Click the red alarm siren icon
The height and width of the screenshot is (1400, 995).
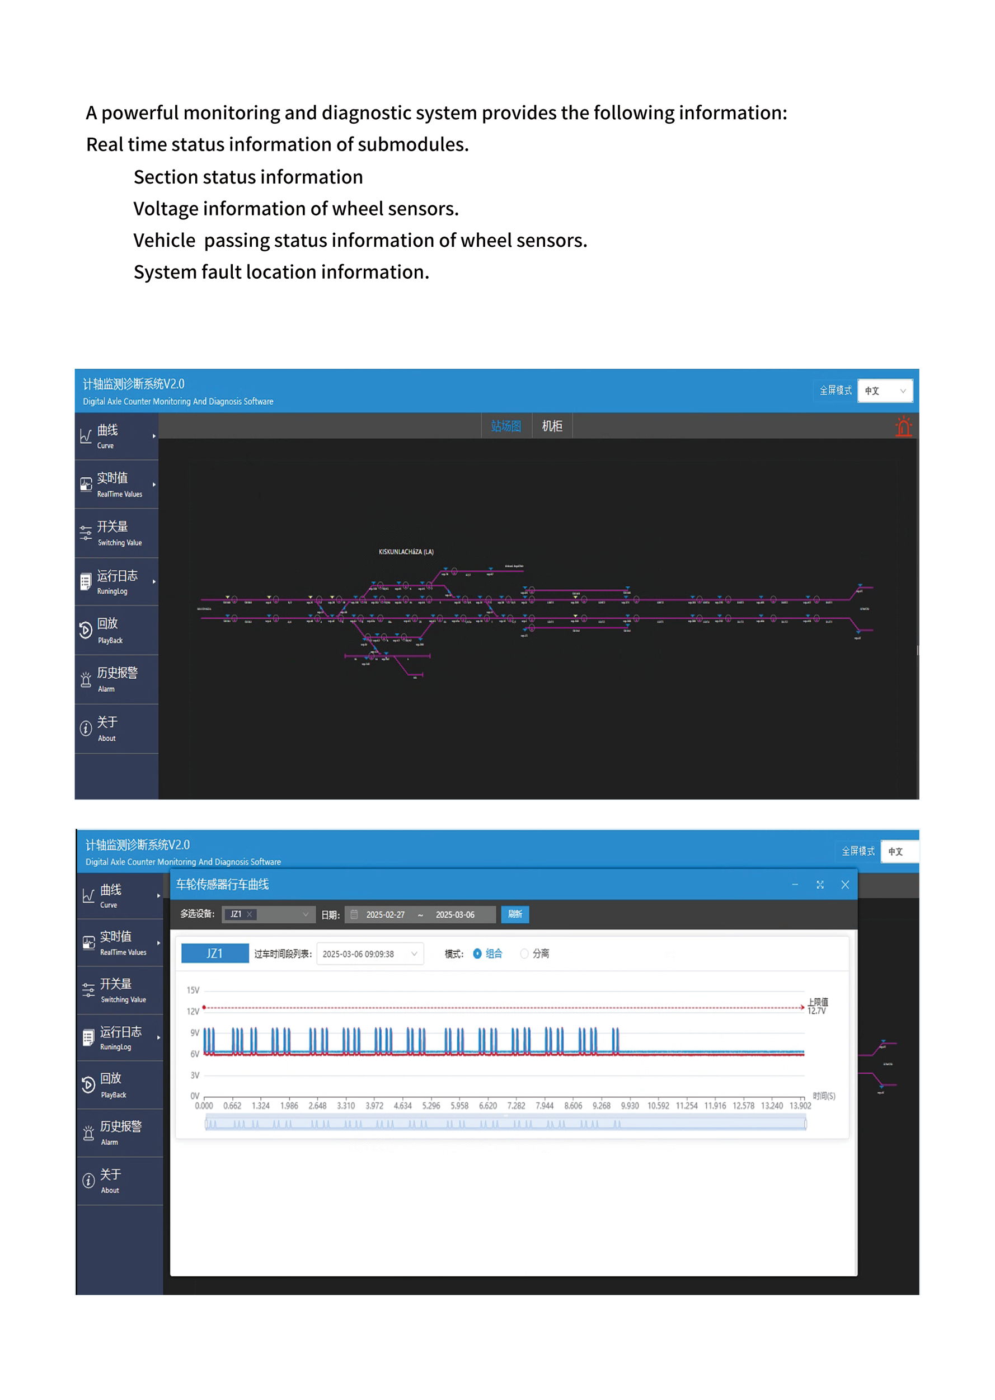click(x=903, y=426)
